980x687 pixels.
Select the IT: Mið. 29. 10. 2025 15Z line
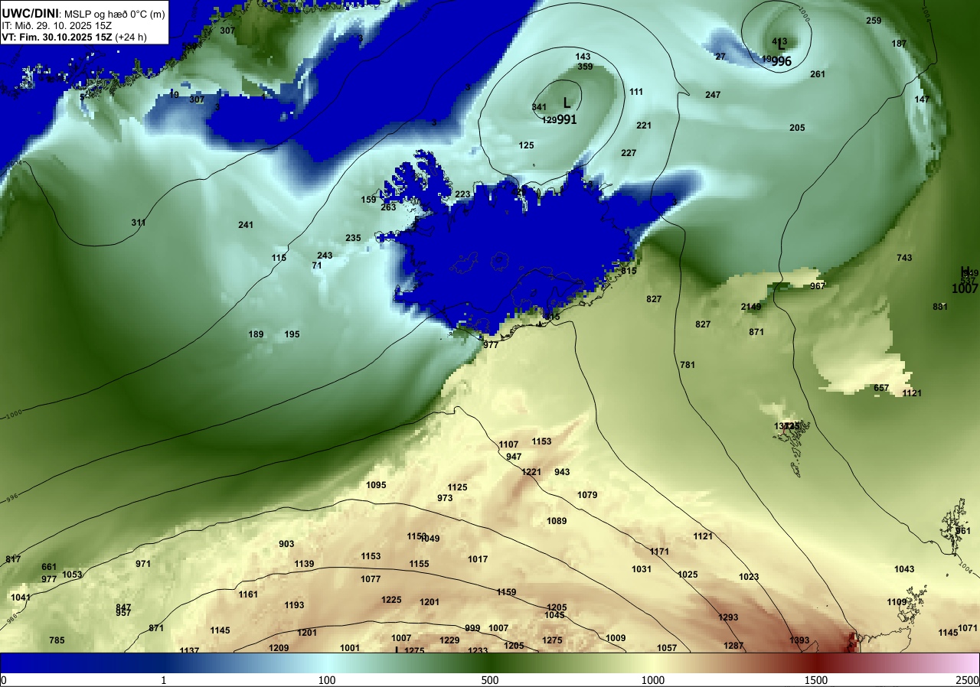coord(57,25)
